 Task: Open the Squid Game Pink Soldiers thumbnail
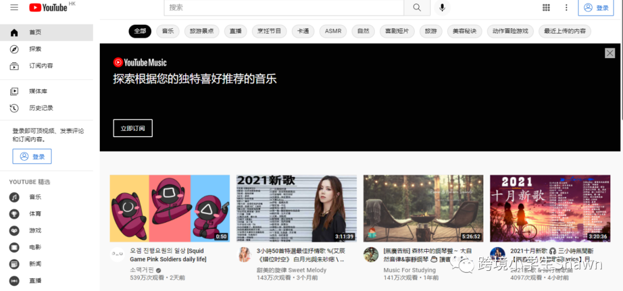[x=170, y=209]
